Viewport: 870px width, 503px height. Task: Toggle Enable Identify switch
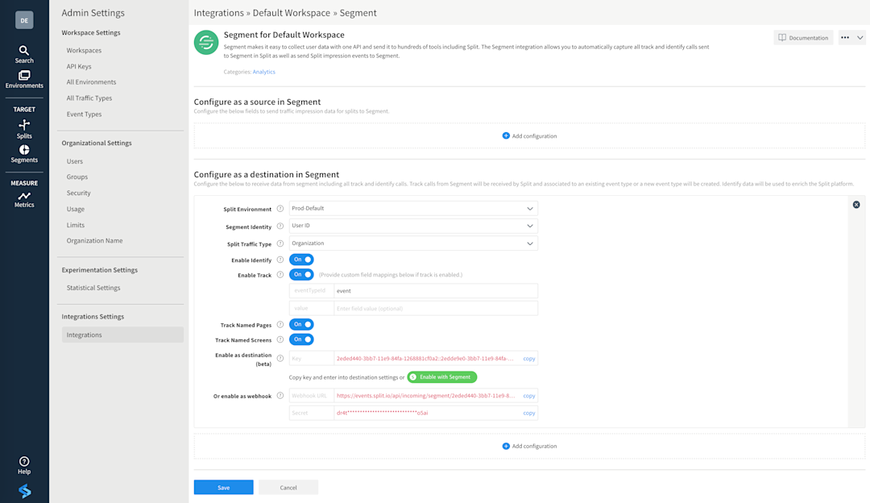[x=301, y=260]
